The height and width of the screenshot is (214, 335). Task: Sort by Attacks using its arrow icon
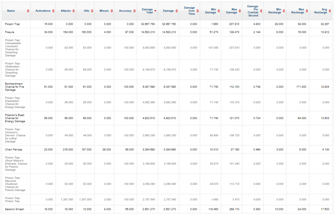tap(73, 11)
